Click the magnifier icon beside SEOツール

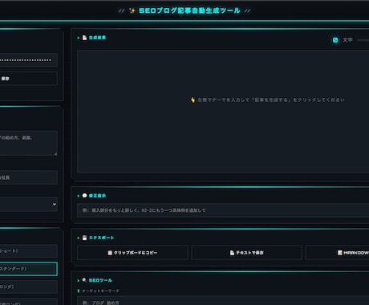point(84,280)
